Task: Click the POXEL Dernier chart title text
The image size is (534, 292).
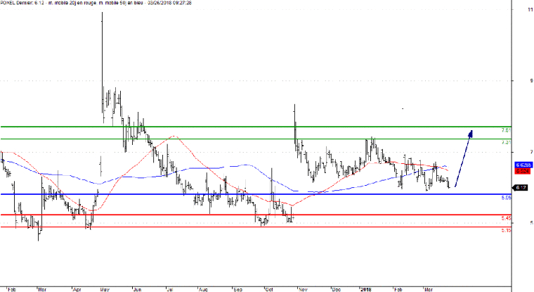Action: [96, 3]
